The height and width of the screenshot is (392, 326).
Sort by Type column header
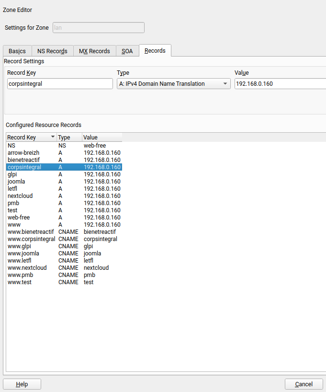69,137
